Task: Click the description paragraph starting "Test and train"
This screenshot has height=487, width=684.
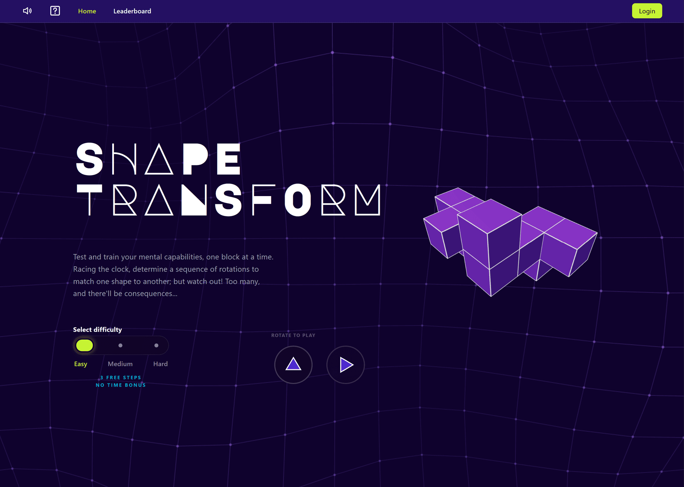Action: click(x=173, y=275)
